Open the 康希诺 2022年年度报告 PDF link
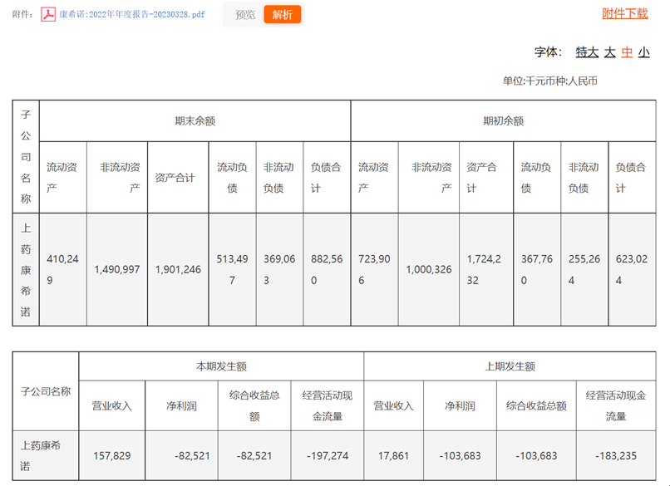The width and height of the screenshot is (670, 486). click(131, 15)
